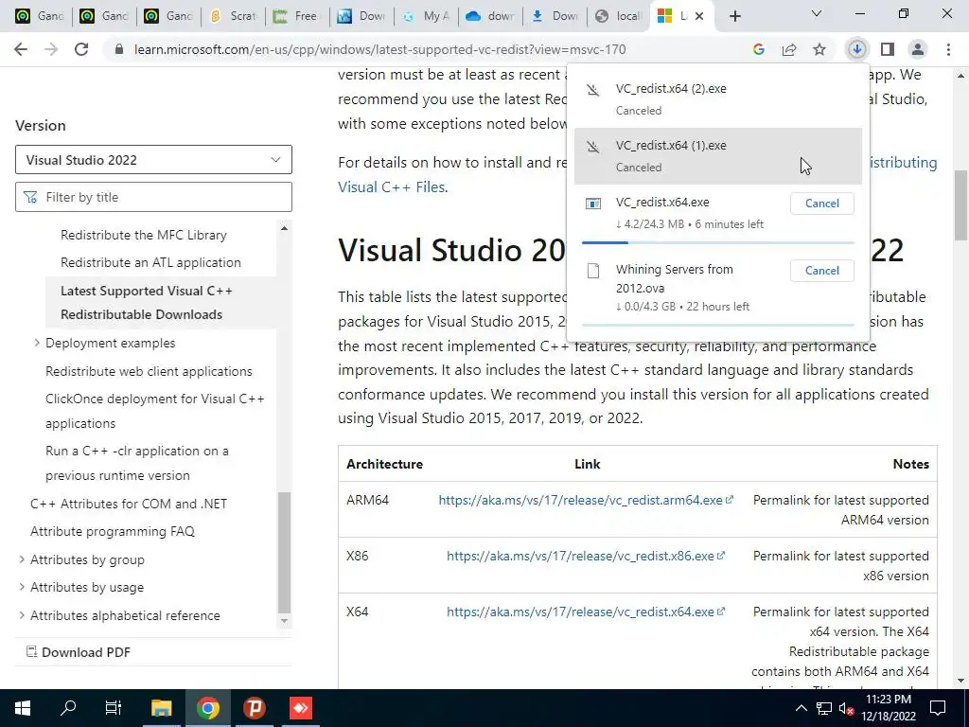Switch to the Scratch tab
969x727 pixels.
click(233, 16)
